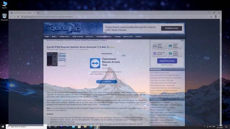Open NEWSLETTER in the navigation bar
This screenshot has height=129, width=230.
pyautogui.click(x=128, y=37)
